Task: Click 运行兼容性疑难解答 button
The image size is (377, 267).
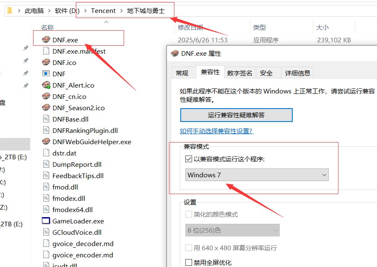Action: tap(237, 115)
